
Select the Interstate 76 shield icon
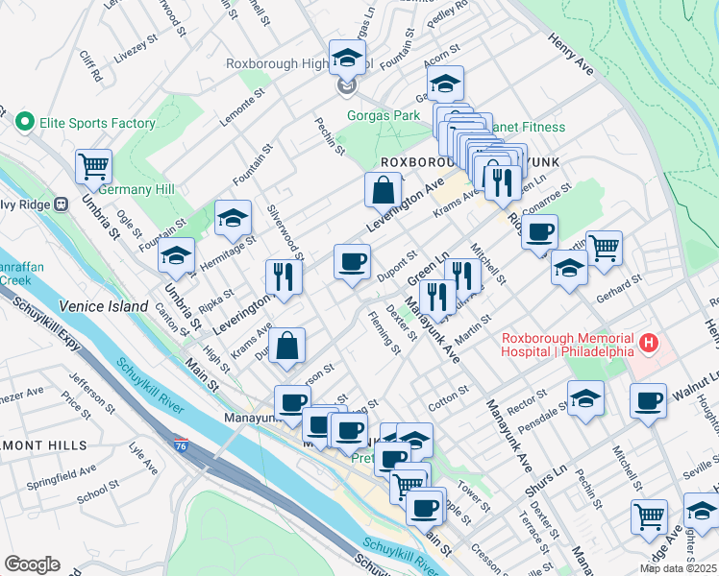181,445
